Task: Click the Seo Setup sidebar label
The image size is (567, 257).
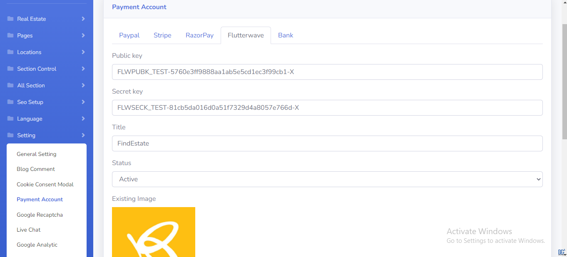Action: tap(30, 102)
